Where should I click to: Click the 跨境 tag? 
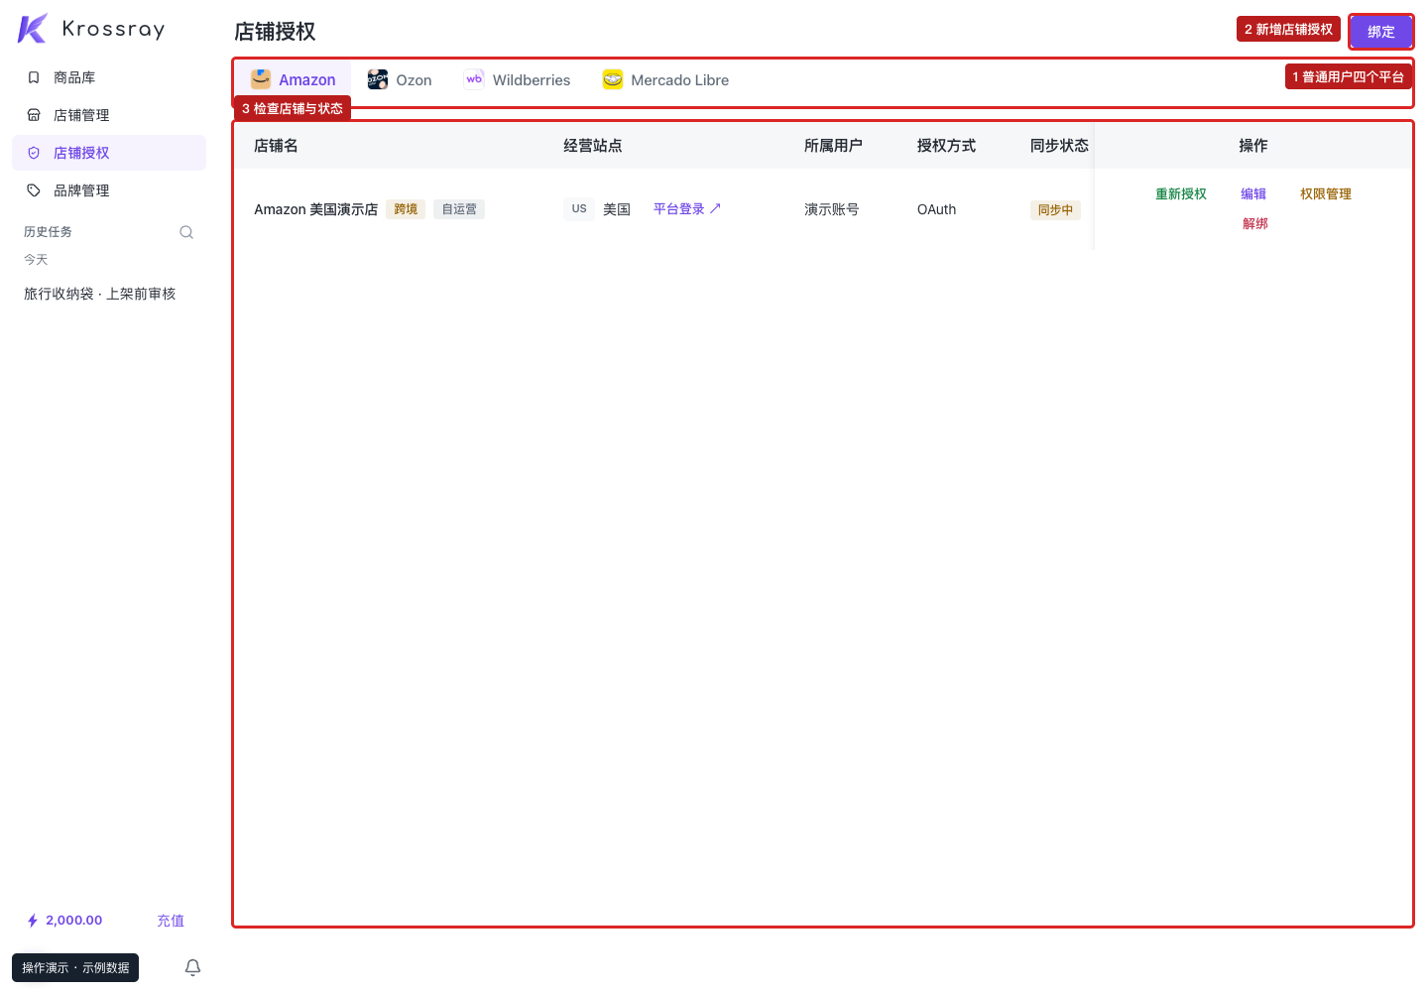pyautogui.click(x=406, y=209)
